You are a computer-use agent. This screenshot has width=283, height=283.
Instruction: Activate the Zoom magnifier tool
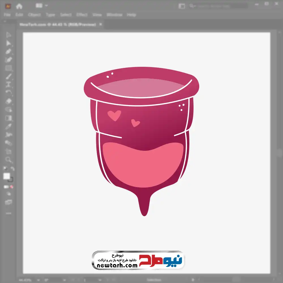8,160
